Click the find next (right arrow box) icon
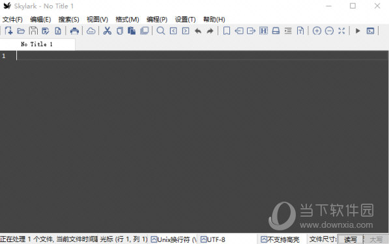This screenshot has height=244, width=389. (x=186, y=31)
